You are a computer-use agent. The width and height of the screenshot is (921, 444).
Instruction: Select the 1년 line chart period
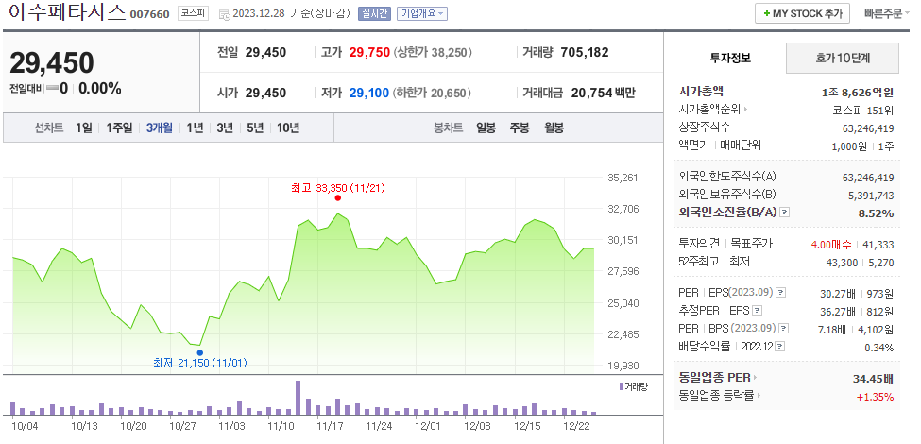click(x=195, y=128)
